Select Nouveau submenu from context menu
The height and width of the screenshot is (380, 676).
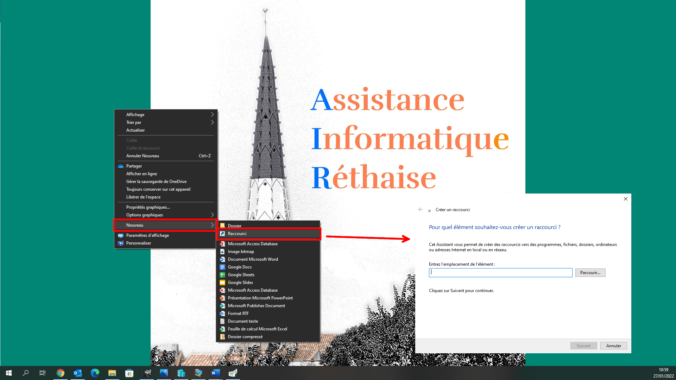pos(165,224)
